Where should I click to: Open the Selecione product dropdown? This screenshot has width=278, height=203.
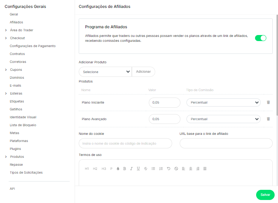click(105, 72)
